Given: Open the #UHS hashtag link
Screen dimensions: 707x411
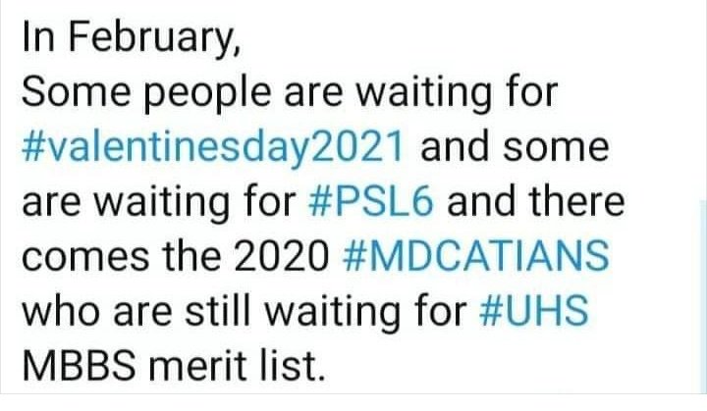Looking at the screenshot, I should 534,310.
